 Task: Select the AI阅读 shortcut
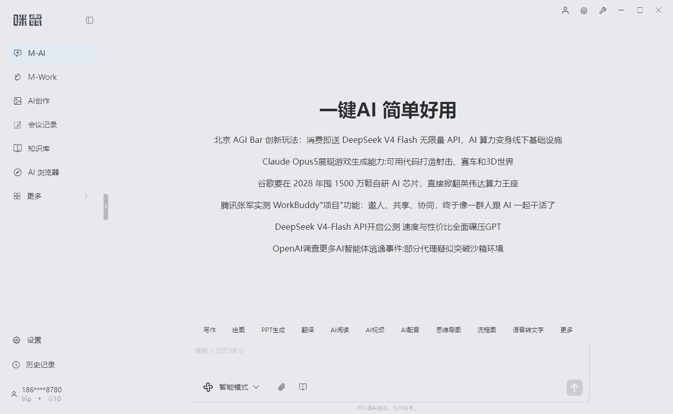[x=340, y=330]
